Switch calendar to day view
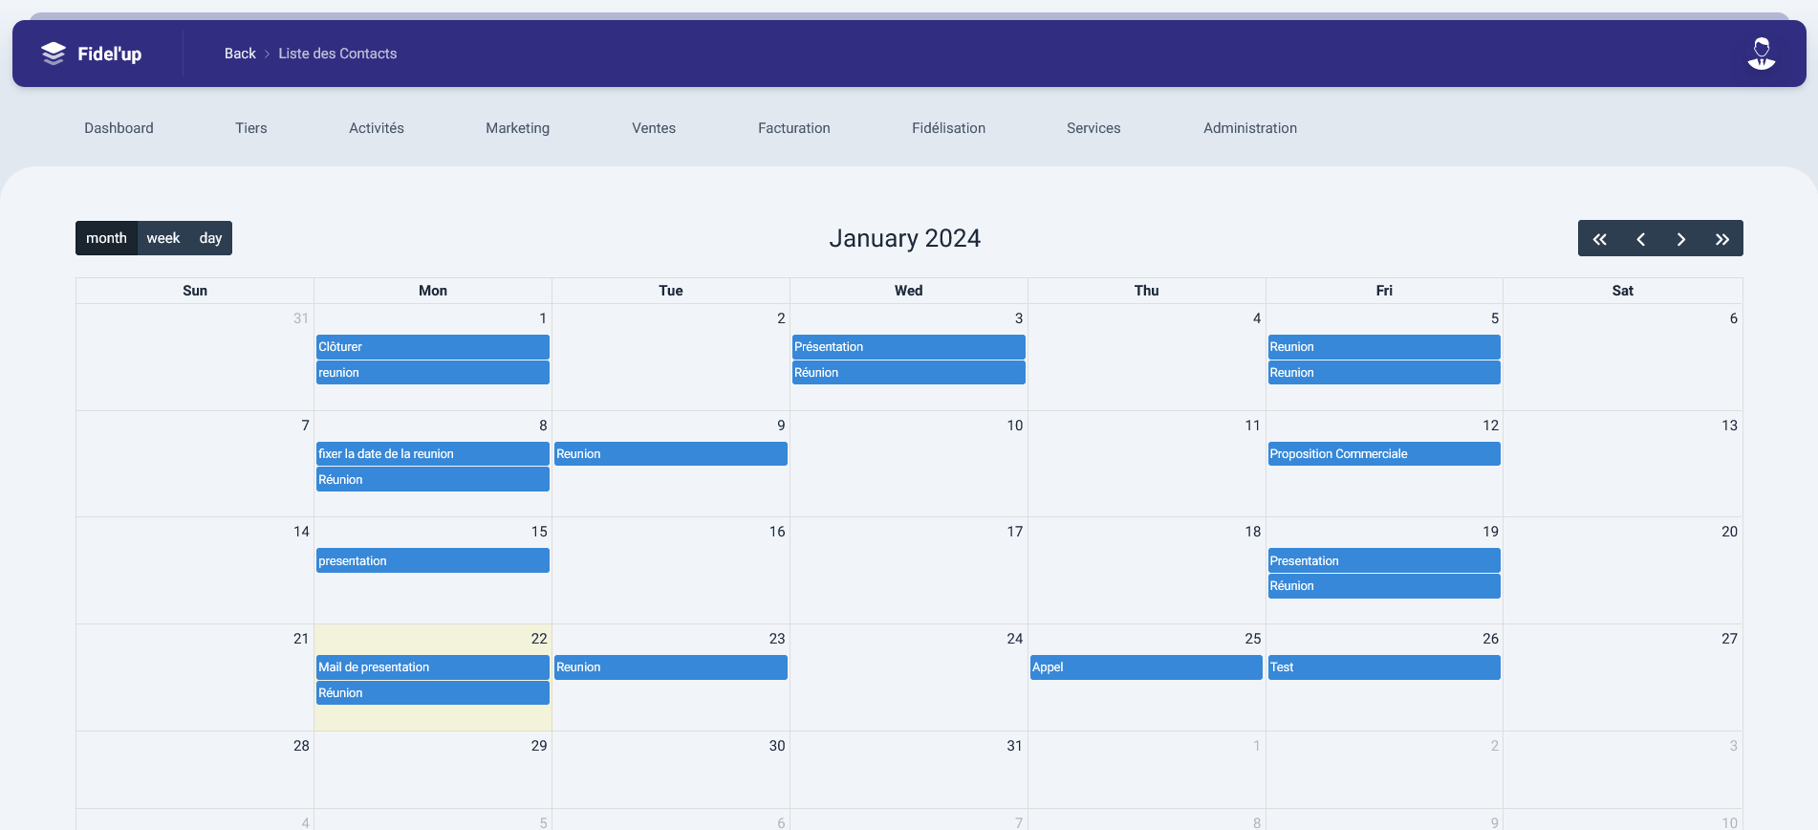 210,238
